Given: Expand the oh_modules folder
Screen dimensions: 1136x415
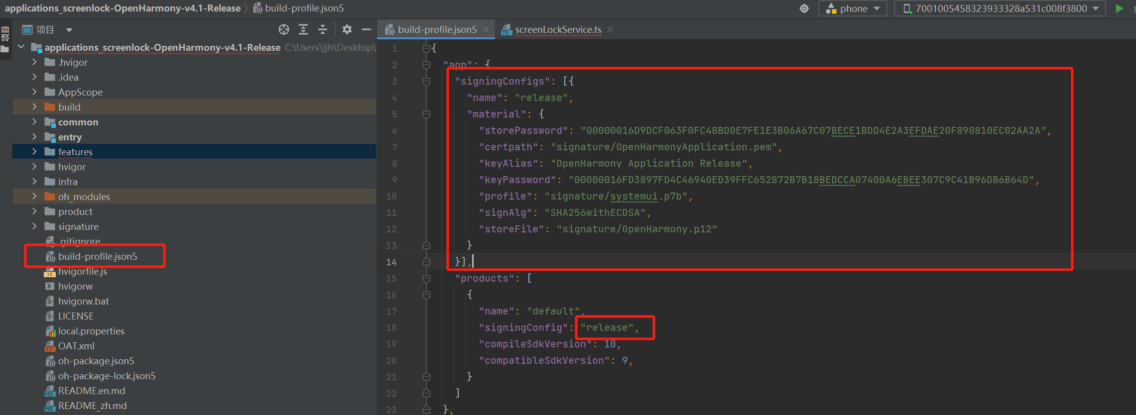Looking at the screenshot, I should point(34,197).
